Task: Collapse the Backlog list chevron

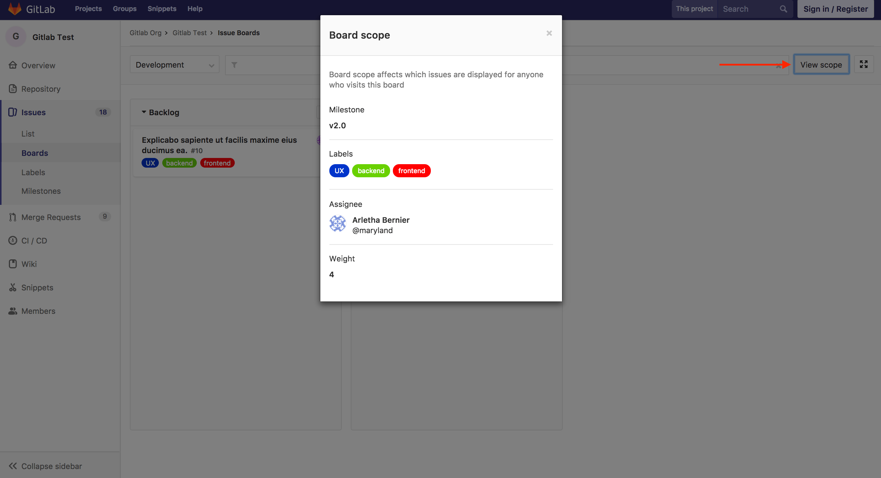Action: (143, 112)
